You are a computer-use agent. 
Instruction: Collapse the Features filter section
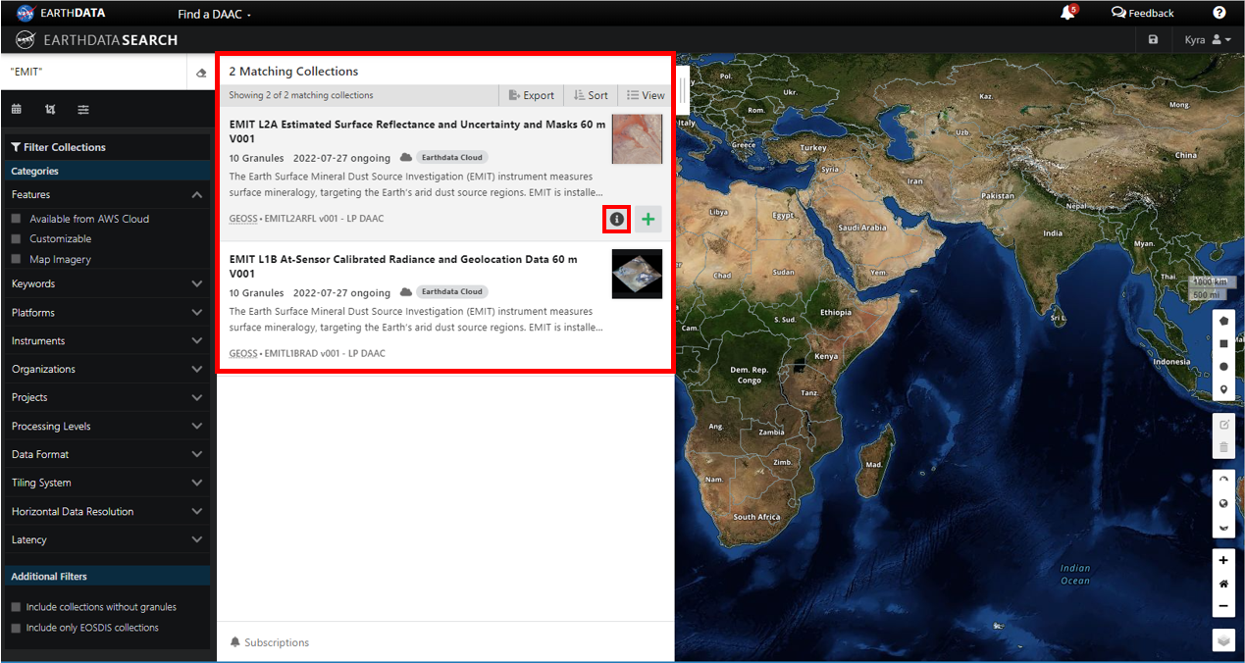click(x=106, y=194)
